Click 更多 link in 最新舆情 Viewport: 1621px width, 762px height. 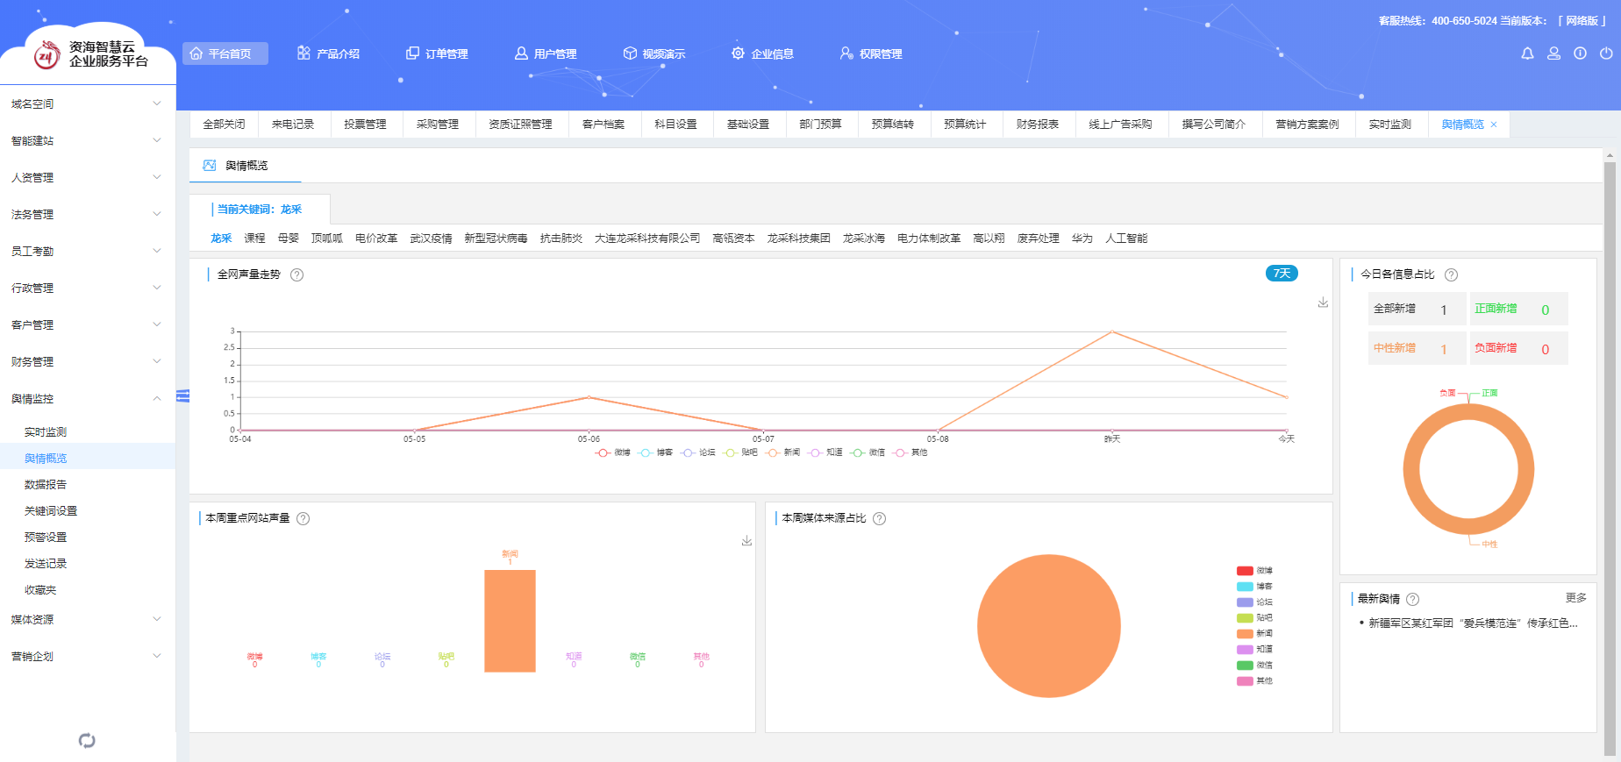tap(1575, 598)
